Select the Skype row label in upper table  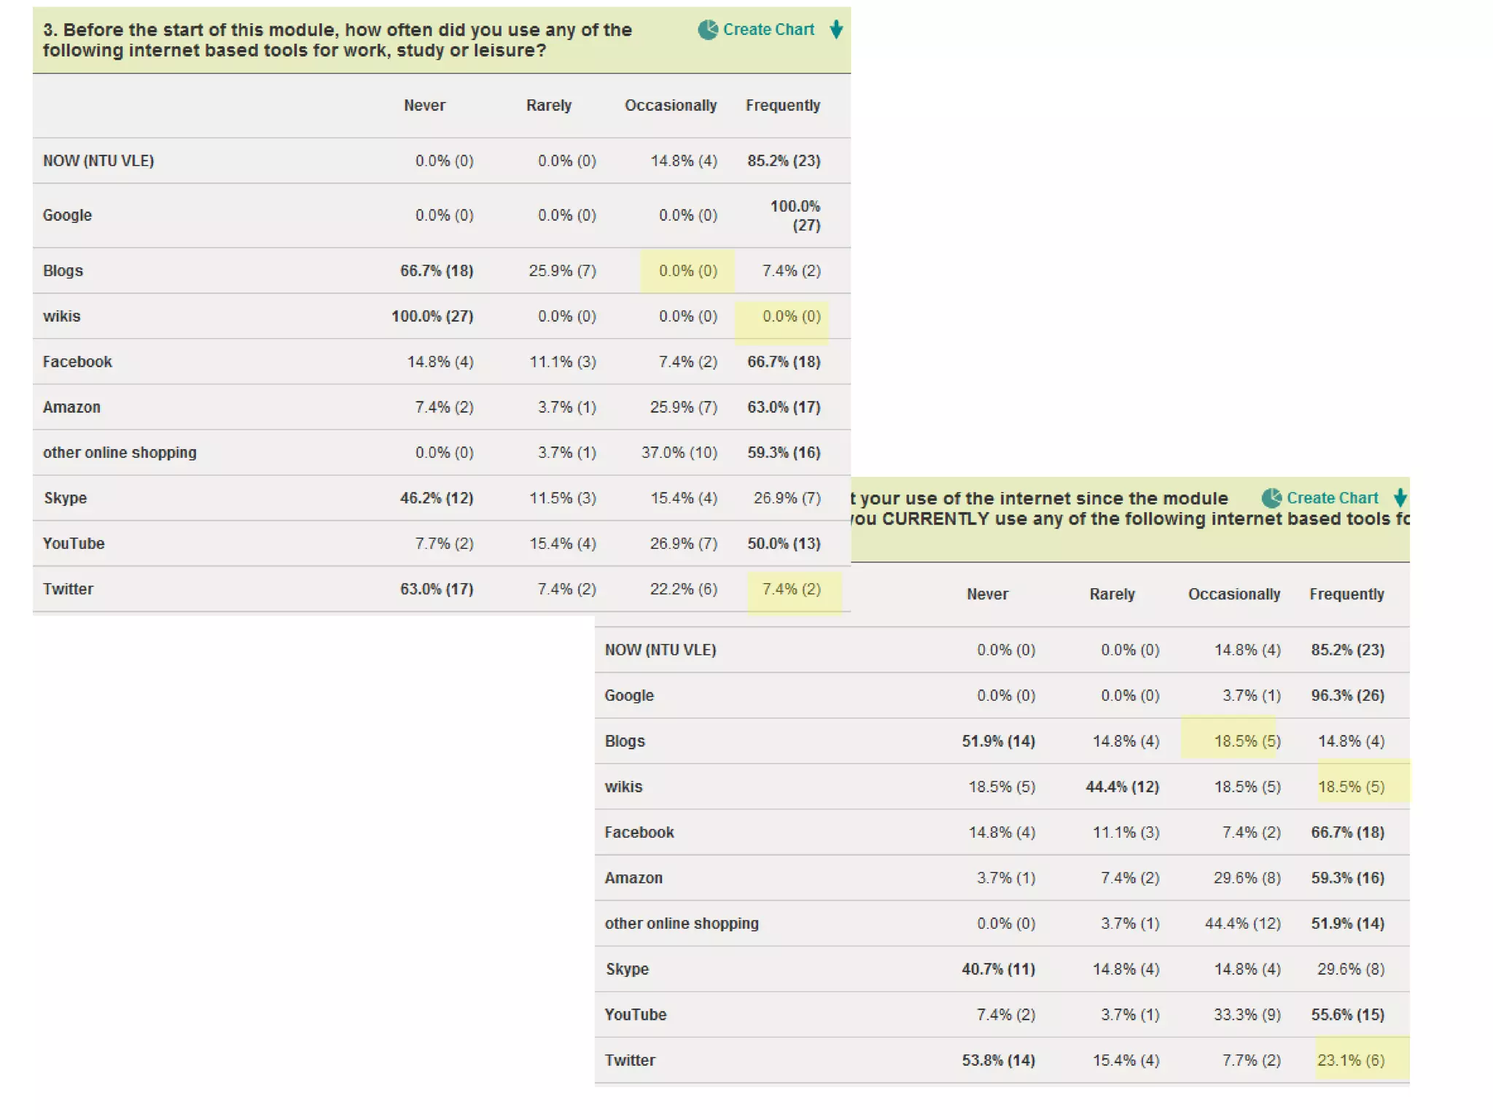pyautogui.click(x=65, y=498)
